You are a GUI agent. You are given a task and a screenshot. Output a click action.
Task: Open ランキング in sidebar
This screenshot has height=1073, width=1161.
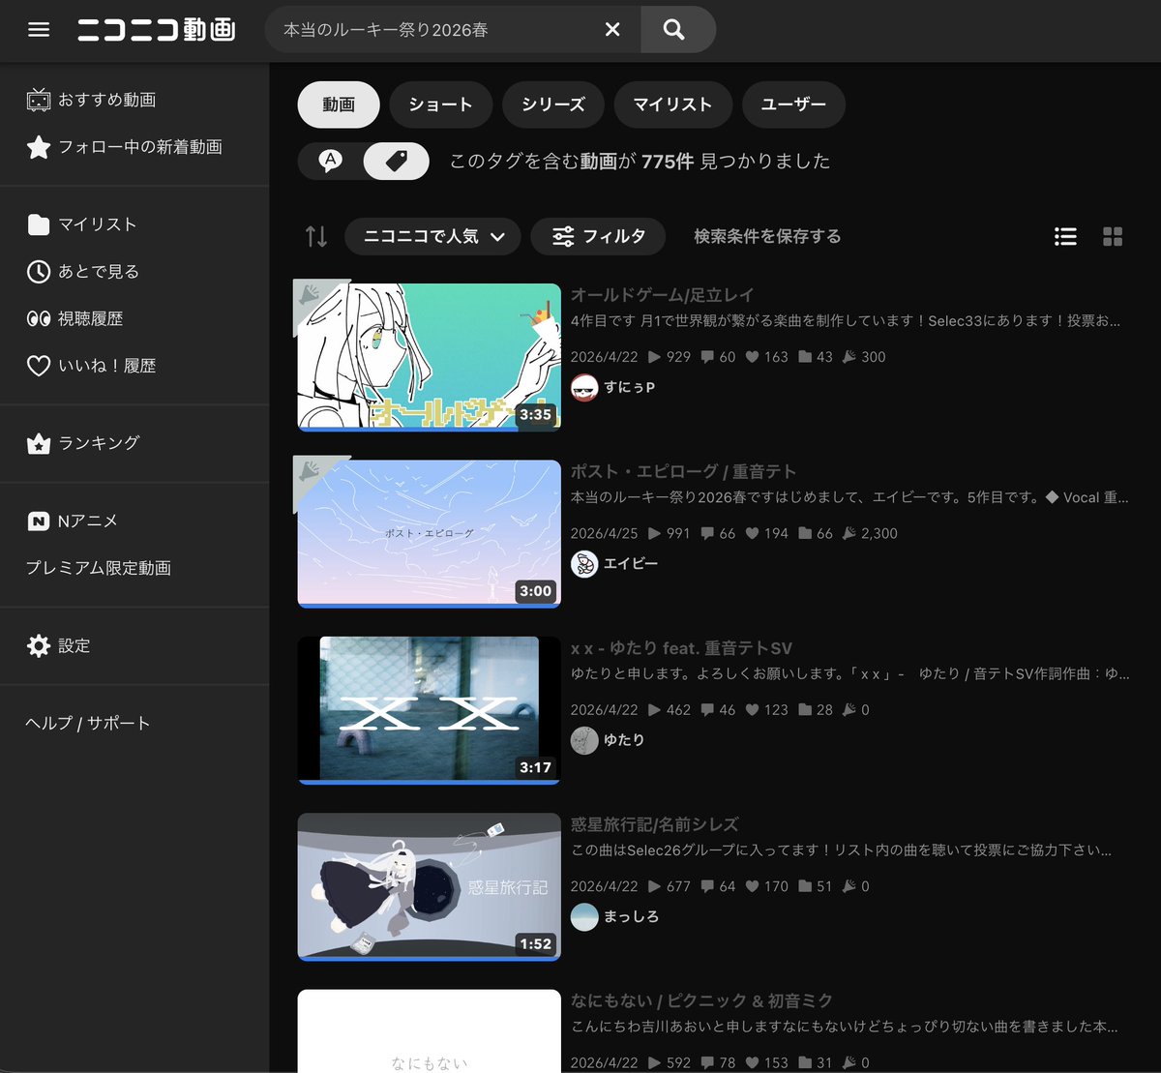point(83,443)
